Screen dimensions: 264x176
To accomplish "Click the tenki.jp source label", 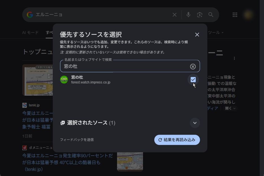I will click(34, 105).
